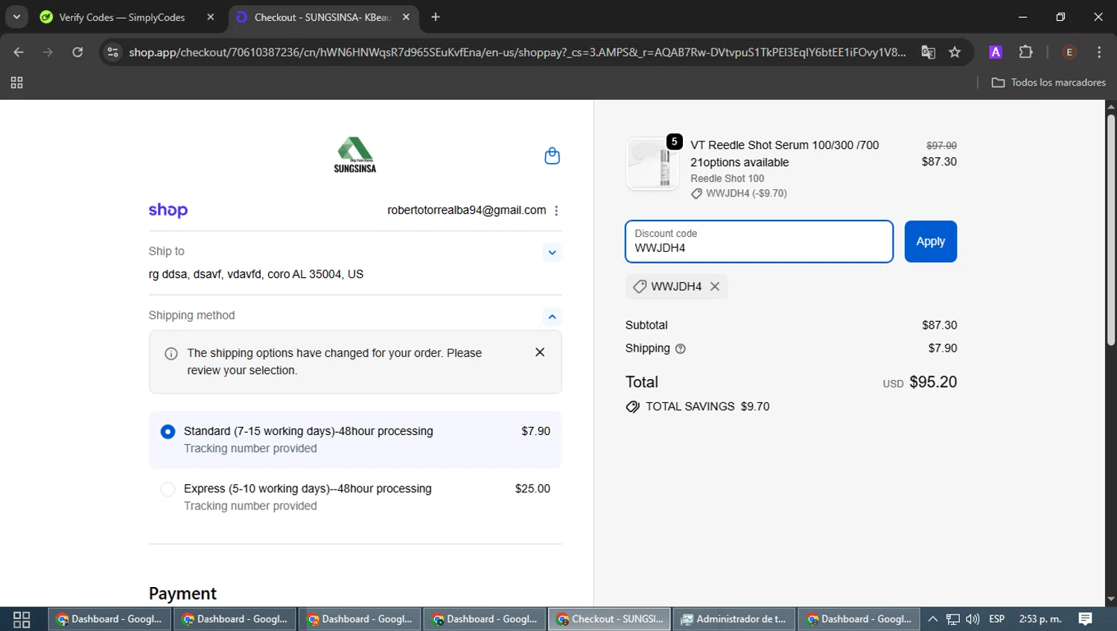
Task: Close the Verify Codes tab
Action: coord(211,17)
